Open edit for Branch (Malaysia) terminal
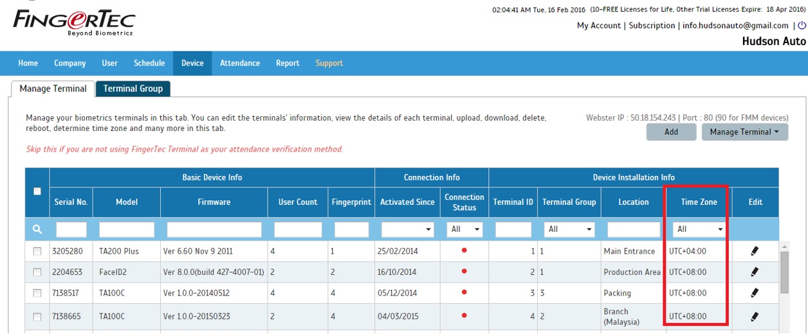The width and height of the screenshot is (808, 334). click(755, 316)
